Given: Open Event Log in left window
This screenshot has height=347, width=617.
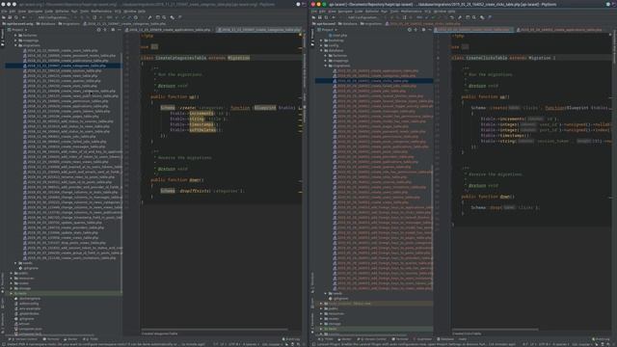Looking at the screenshot, I should pos(291,338).
